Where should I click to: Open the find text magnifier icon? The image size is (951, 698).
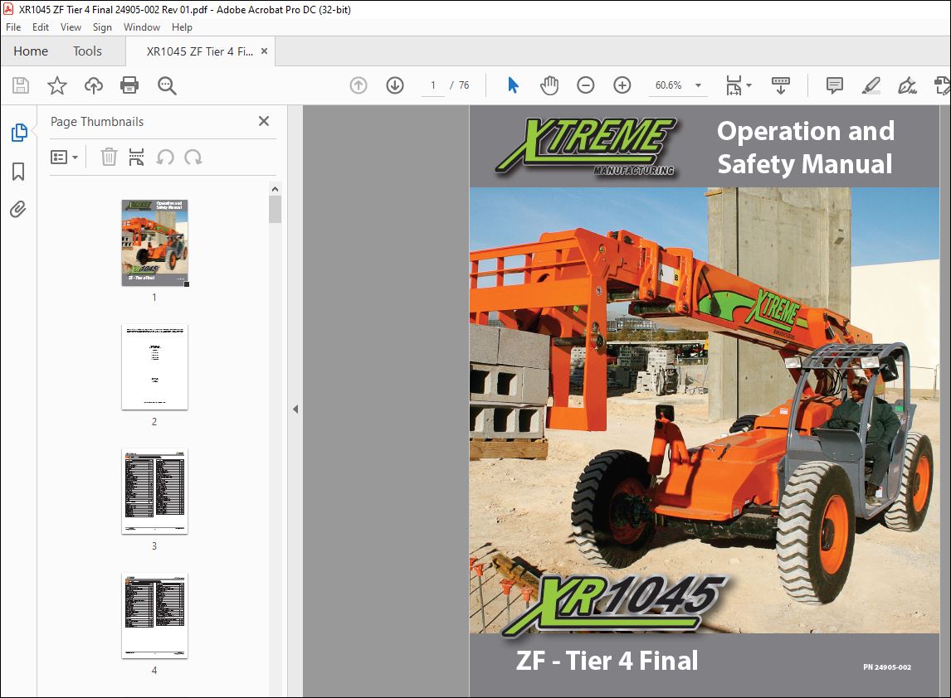167,85
